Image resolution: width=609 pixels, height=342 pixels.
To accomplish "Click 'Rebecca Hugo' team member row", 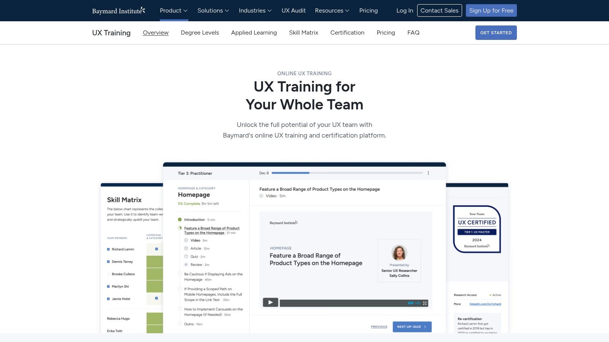I will [118, 318].
